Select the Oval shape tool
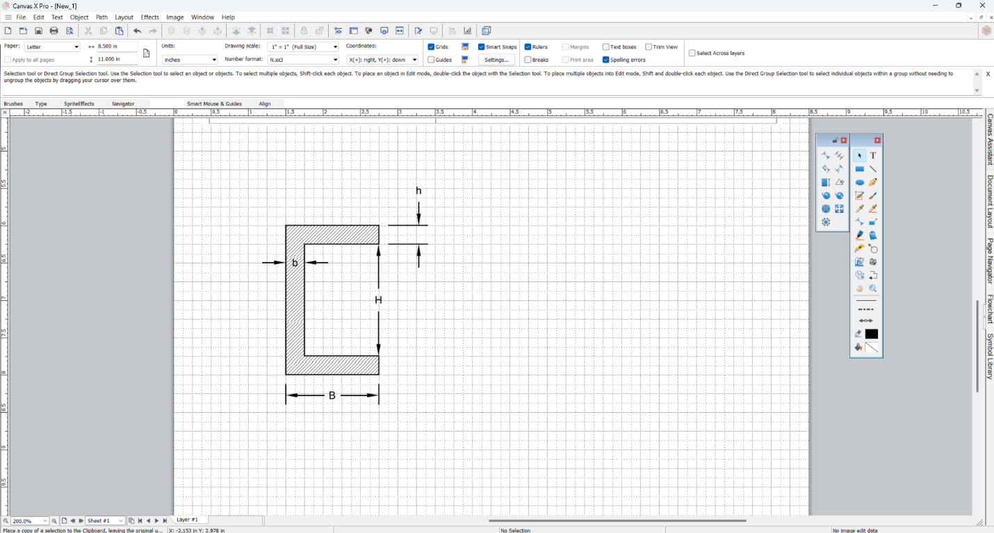The height and width of the screenshot is (533, 994). [x=860, y=183]
